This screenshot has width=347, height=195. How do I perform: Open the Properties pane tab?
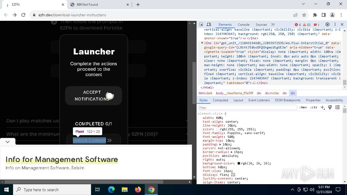pyautogui.click(x=313, y=100)
